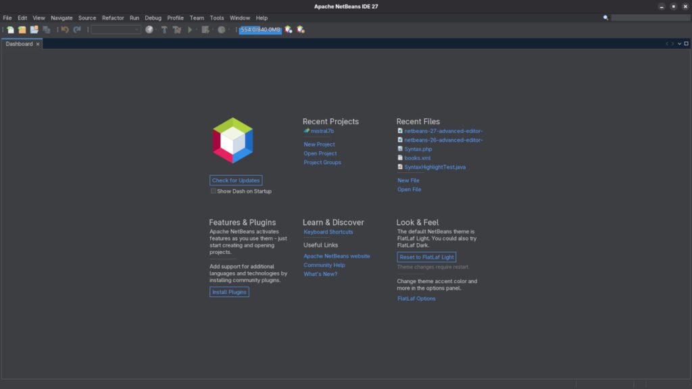The height and width of the screenshot is (389, 692).
Task: Click the Redo toolbar icon
Action: coord(76,30)
